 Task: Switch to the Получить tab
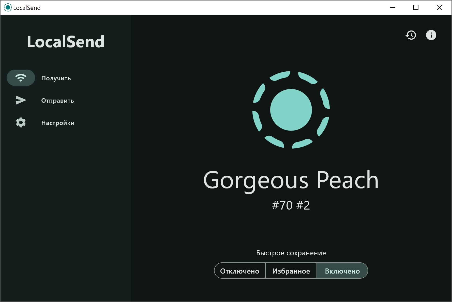coord(56,78)
